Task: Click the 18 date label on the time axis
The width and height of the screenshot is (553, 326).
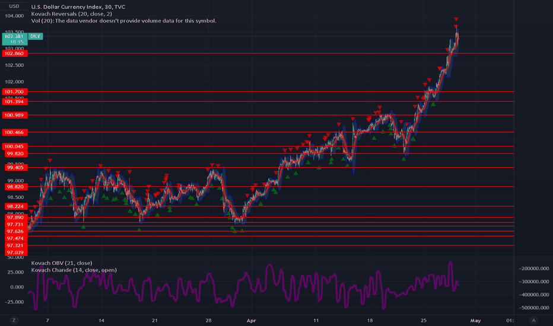Action: pyautogui.click(x=370, y=320)
